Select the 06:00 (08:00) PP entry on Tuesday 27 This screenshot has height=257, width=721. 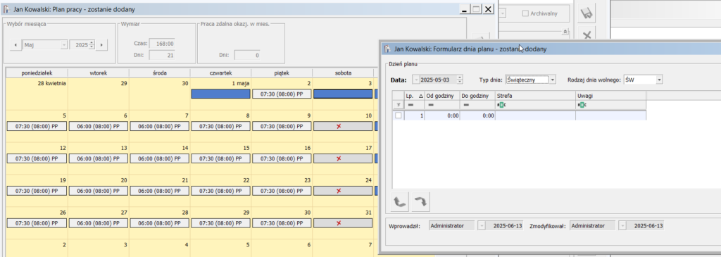[x=99, y=223]
